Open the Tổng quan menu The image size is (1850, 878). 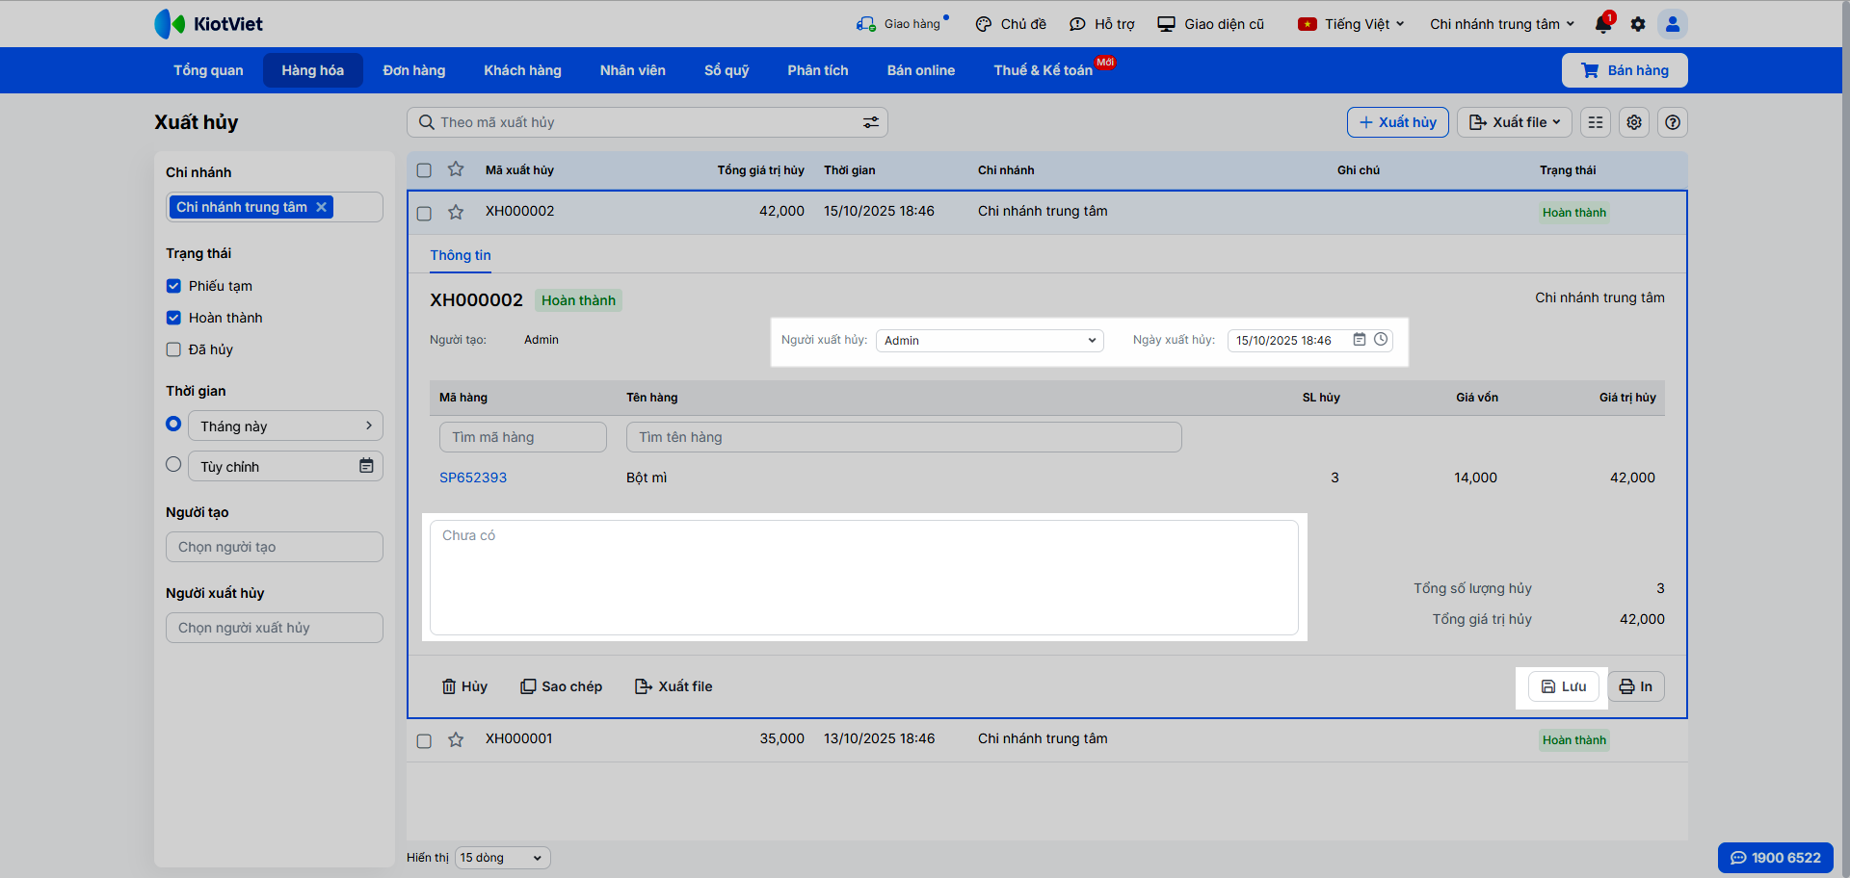click(208, 70)
